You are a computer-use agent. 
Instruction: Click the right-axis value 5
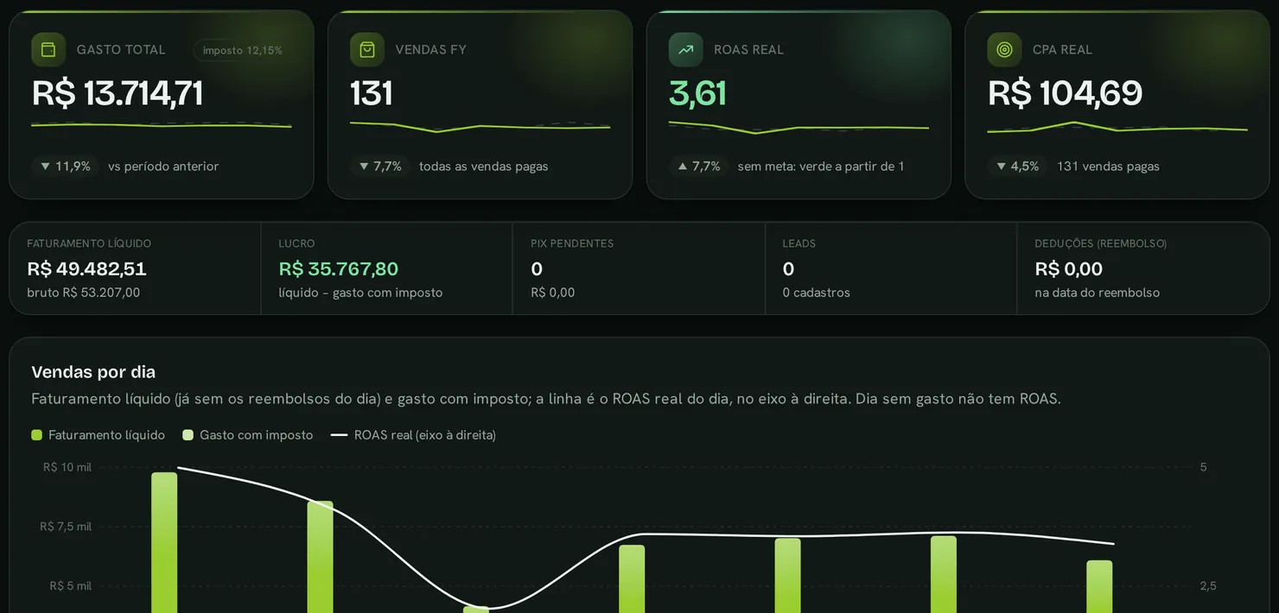(x=1204, y=467)
